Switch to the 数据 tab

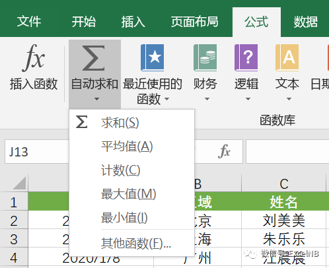coord(306,22)
